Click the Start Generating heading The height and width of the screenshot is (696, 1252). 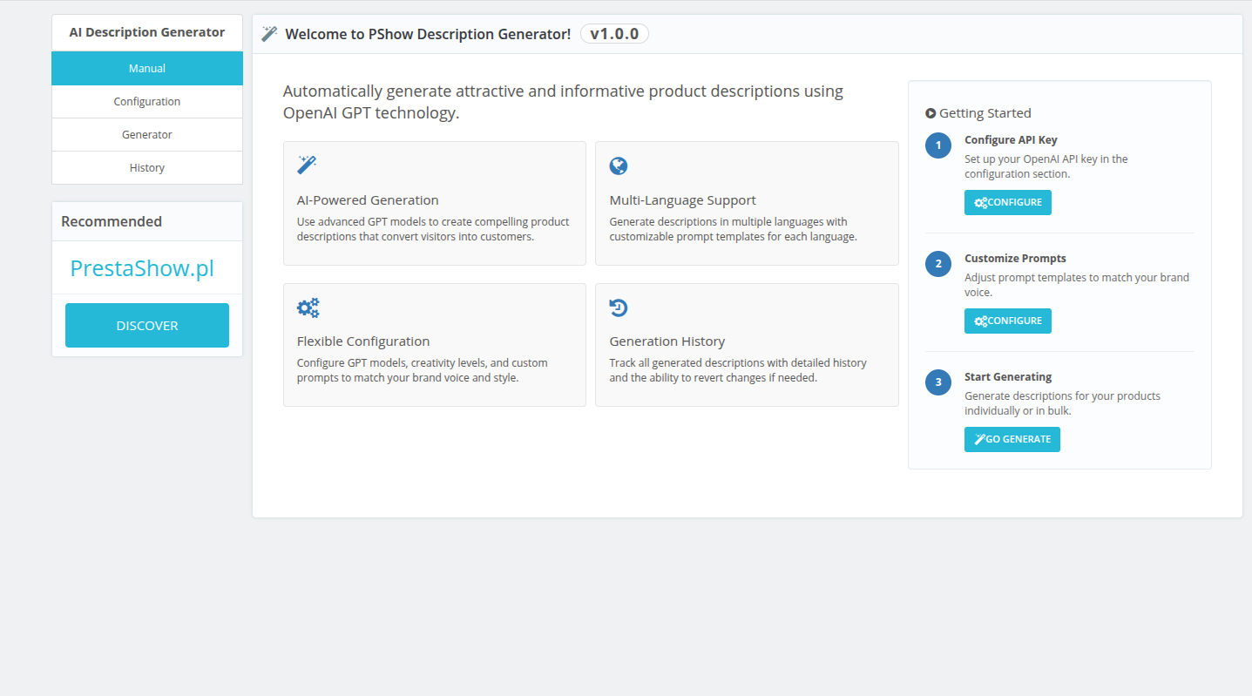(1008, 377)
